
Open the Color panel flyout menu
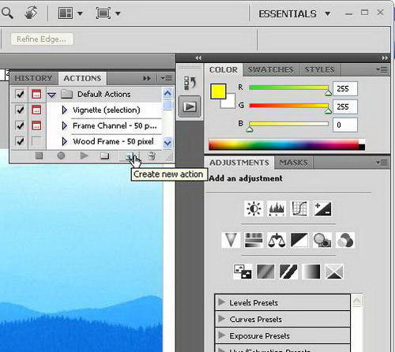[x=382, y=69]
